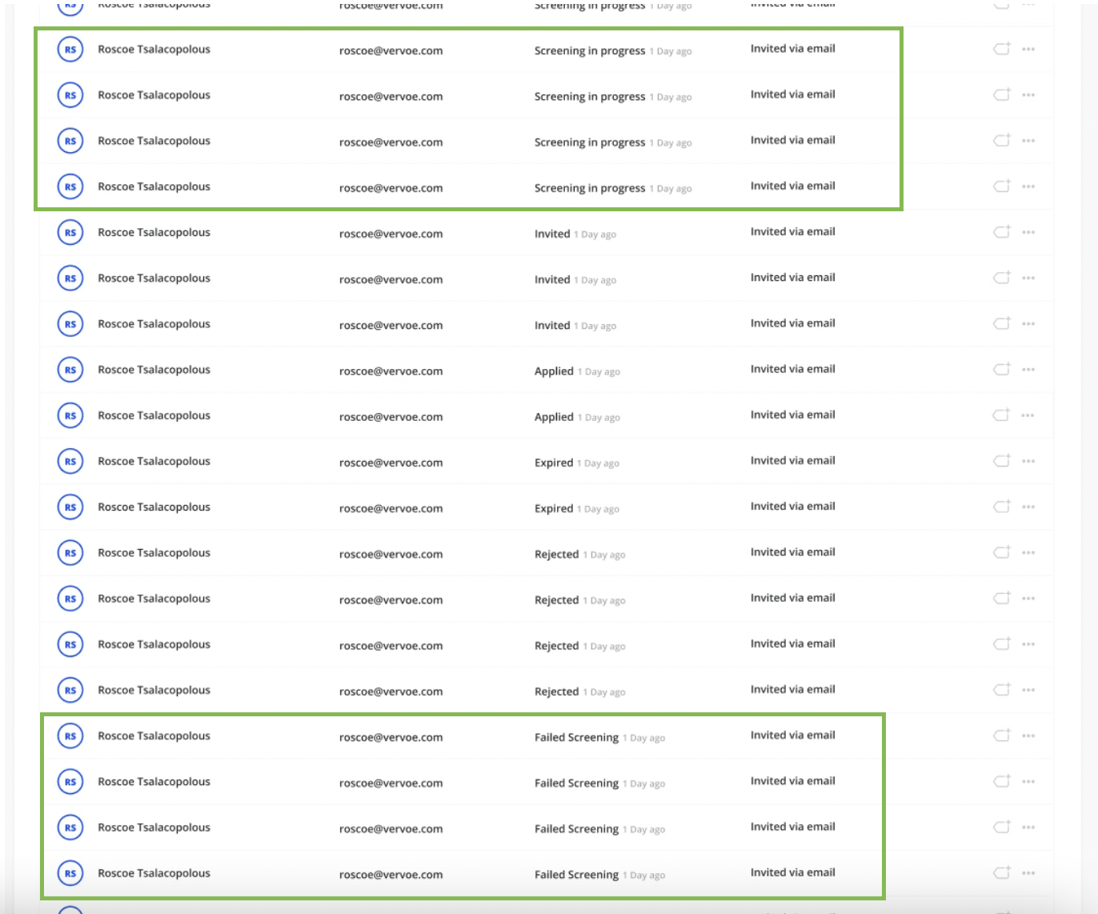
Task: Click the move icon on the third Rejected row
Action: [1002, 643]
